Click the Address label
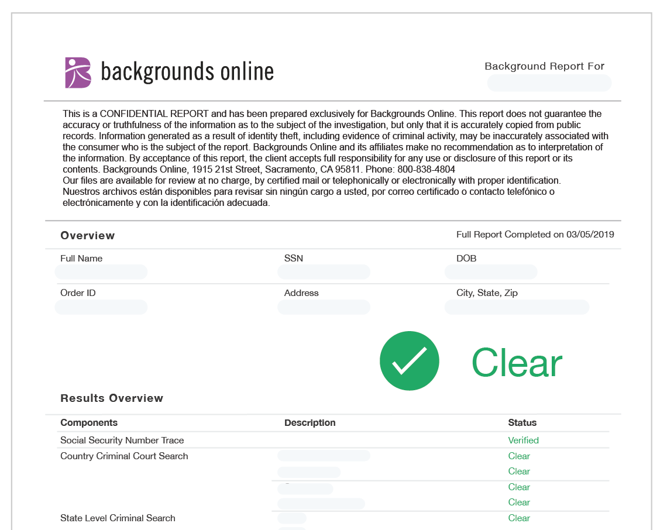Viewport: 667px width, 530px height. (x=301, y=292)
